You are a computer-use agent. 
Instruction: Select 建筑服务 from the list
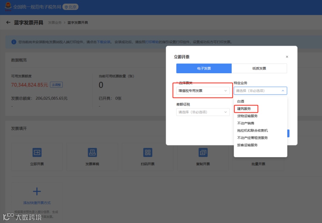[x=260, y=109]
